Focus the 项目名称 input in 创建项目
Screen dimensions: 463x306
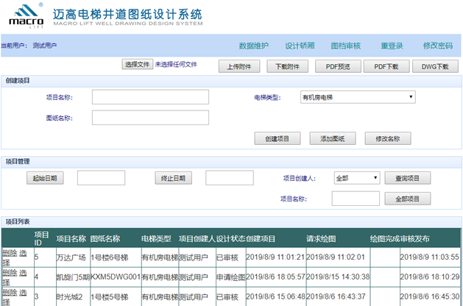[x=150, y=97]
